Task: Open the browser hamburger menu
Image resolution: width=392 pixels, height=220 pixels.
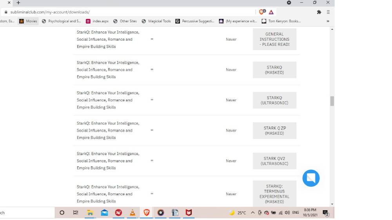Action: 328,12
